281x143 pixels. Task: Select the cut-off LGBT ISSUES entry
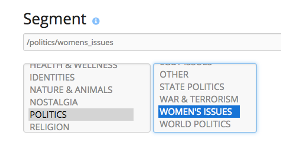(x=186, y=65)
